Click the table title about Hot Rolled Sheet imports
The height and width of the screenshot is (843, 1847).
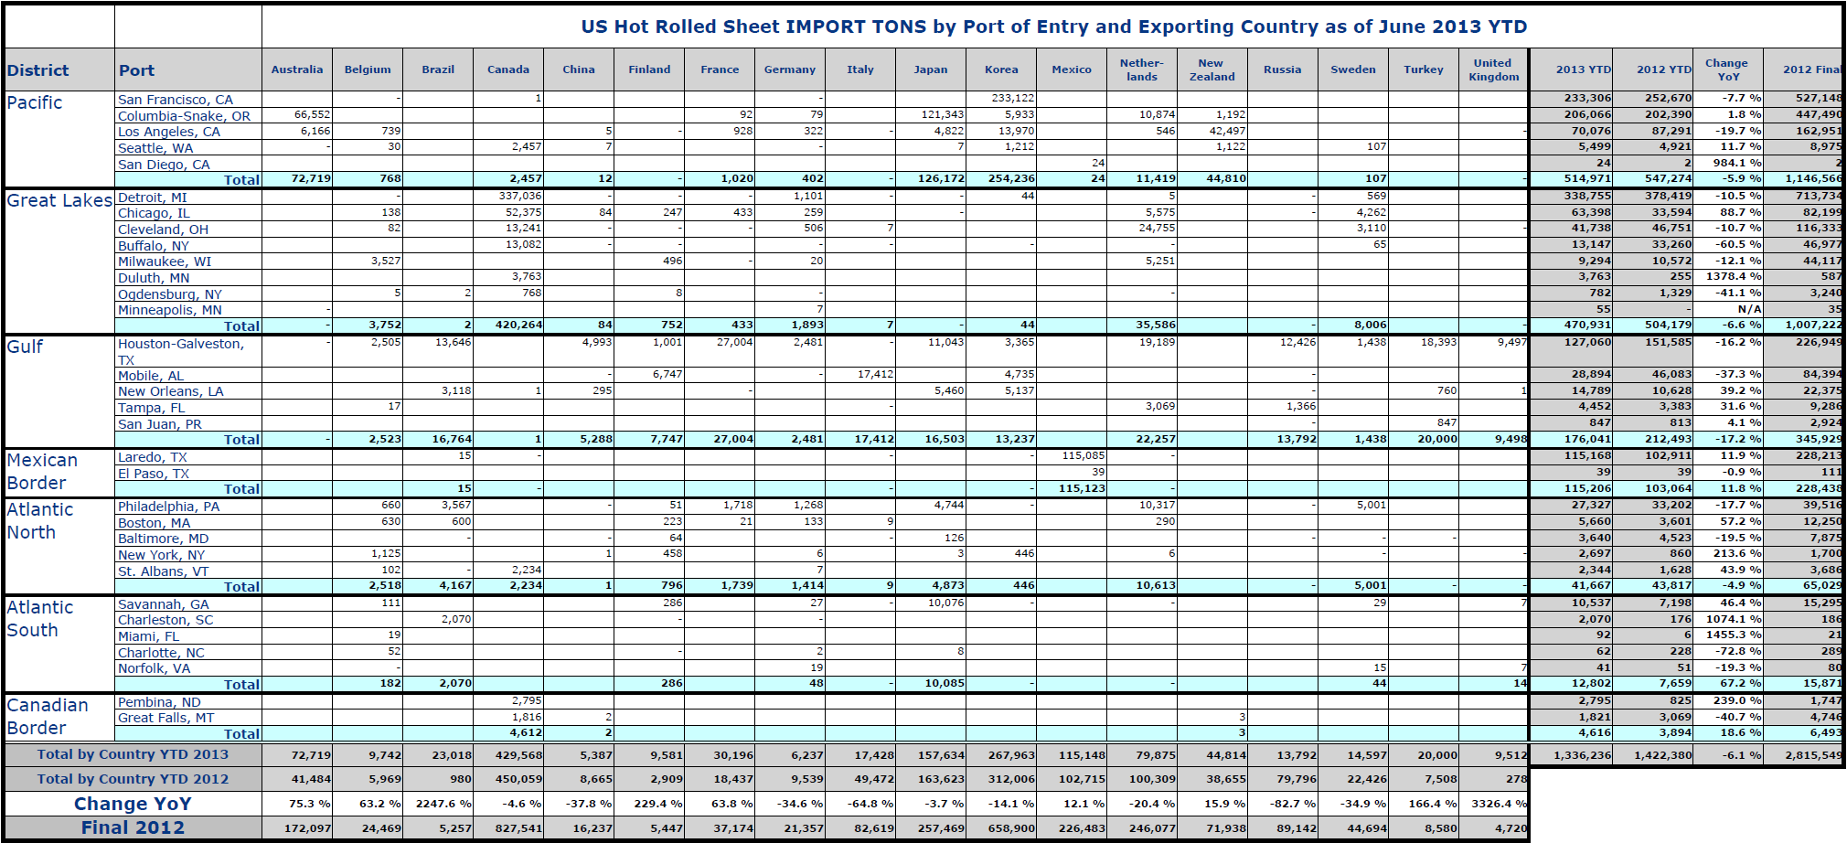coord(1053,27)
